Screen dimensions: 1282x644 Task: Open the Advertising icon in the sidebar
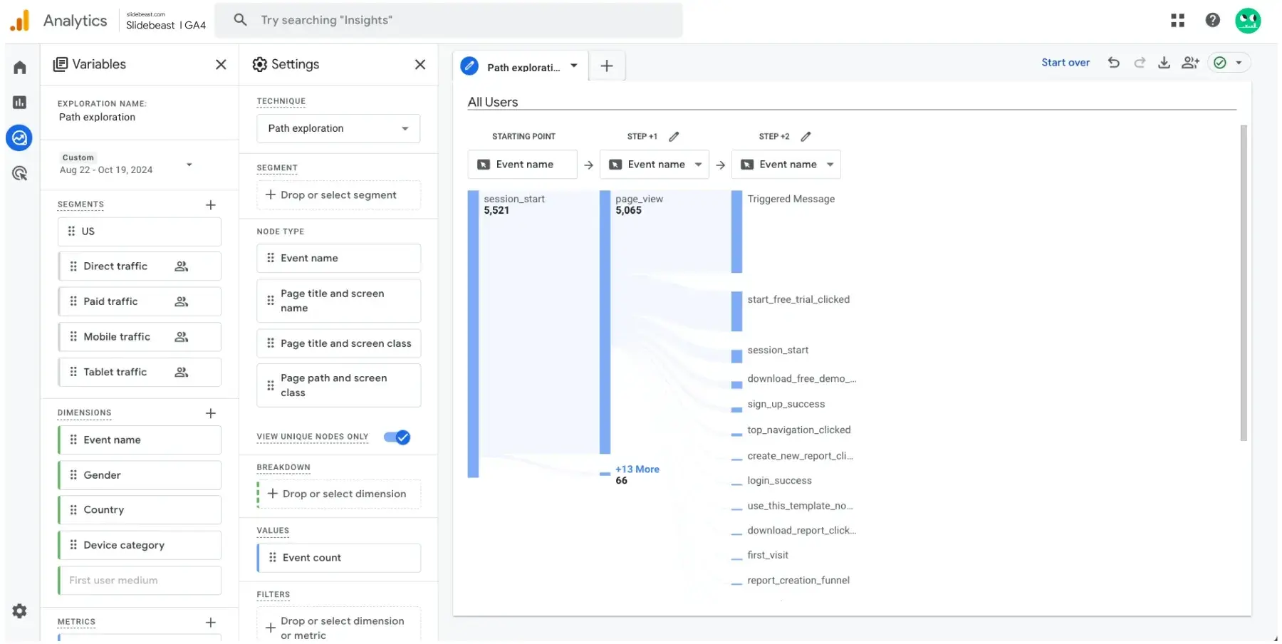19,173
